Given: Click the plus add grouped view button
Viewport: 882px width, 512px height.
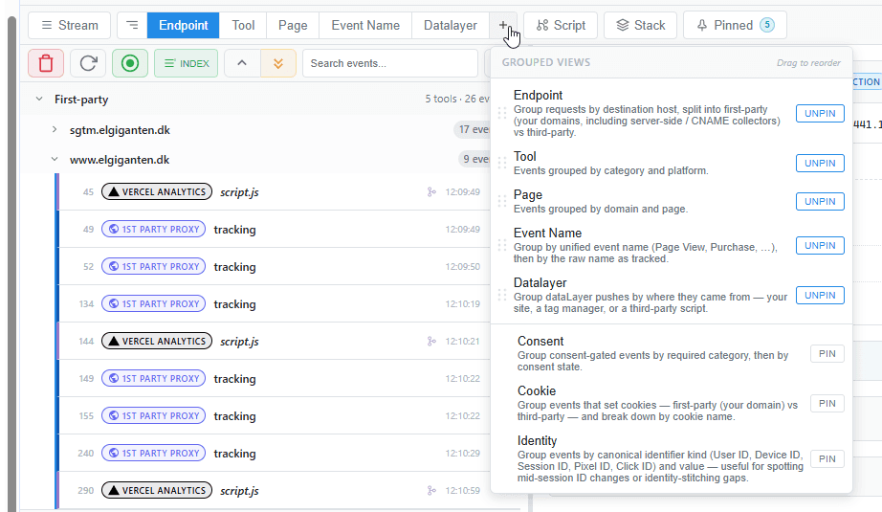Looking at the screenshot, I should point(503,25).
